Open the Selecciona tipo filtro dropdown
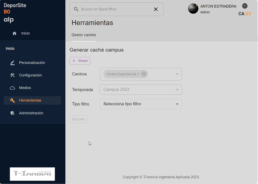 pyautogui.click(x=141, y=104)
